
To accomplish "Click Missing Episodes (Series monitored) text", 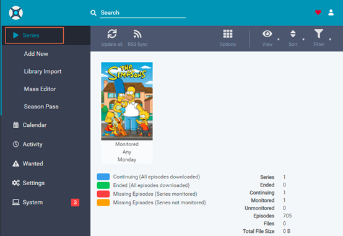I will 155,194.
